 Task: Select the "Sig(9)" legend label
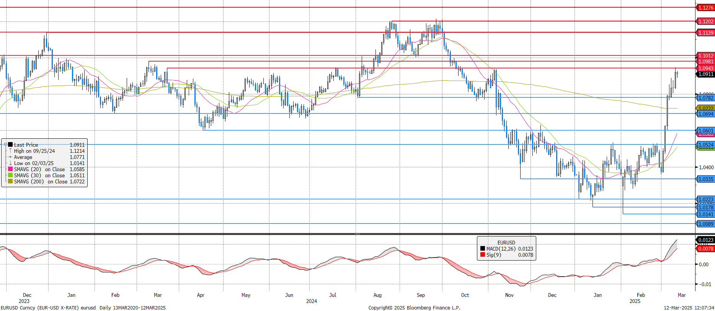tap(494, 255)
